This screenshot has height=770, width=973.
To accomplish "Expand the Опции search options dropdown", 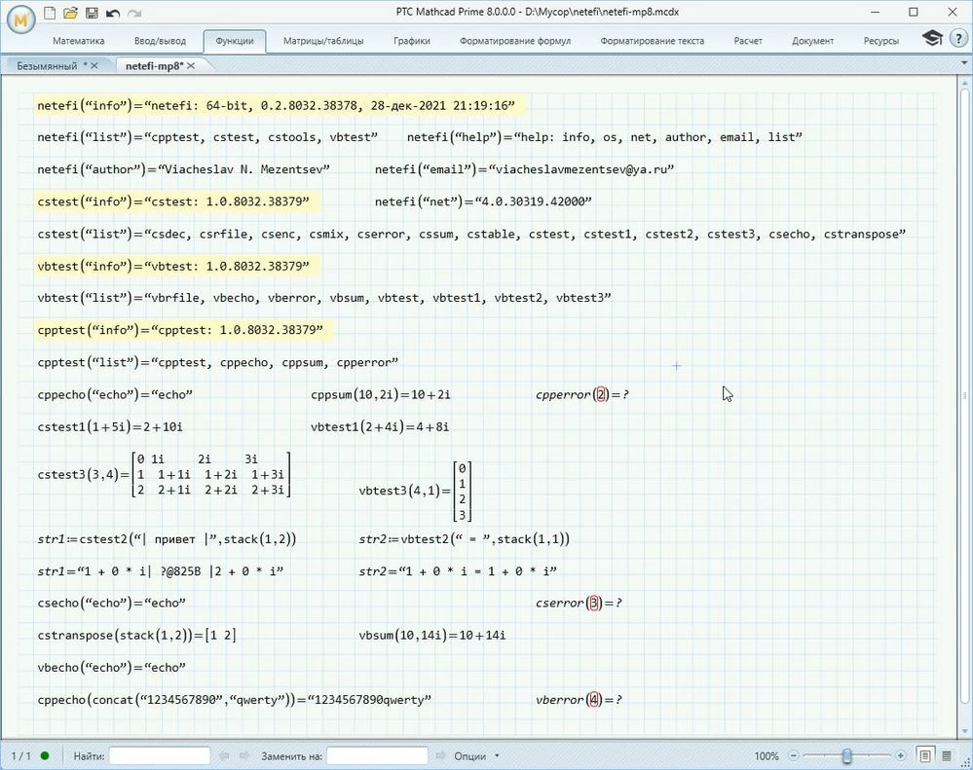I will [x=476, y=756].
